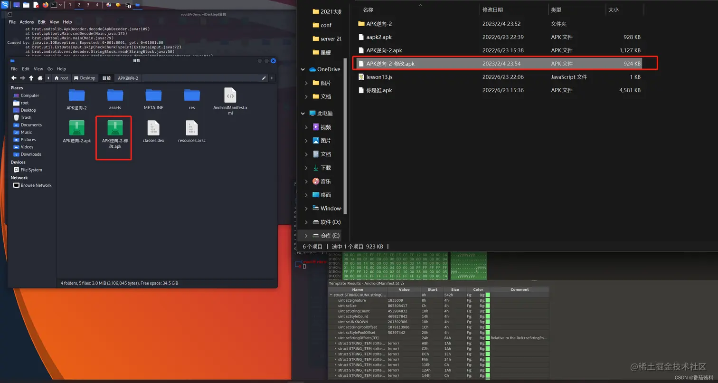The image size is (718, 383).
Task: Open the terminal launcher dropdown arrow
Action: click(x=60, y=5)
